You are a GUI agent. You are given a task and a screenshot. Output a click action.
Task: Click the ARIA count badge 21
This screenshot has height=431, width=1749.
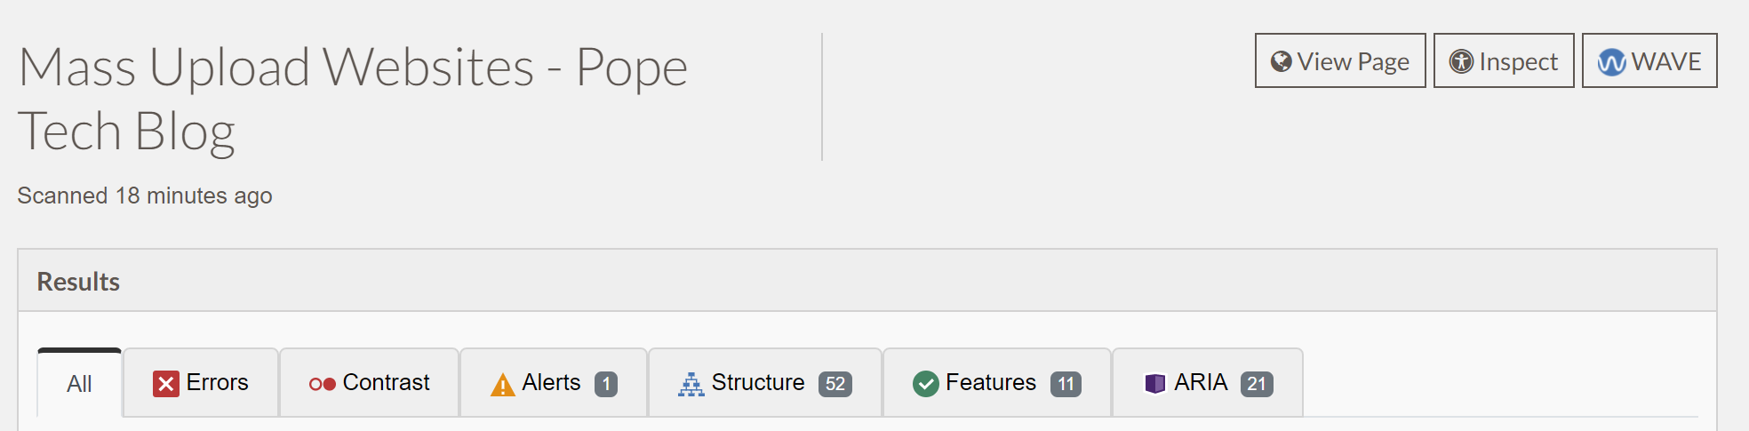pos(1257,384)
